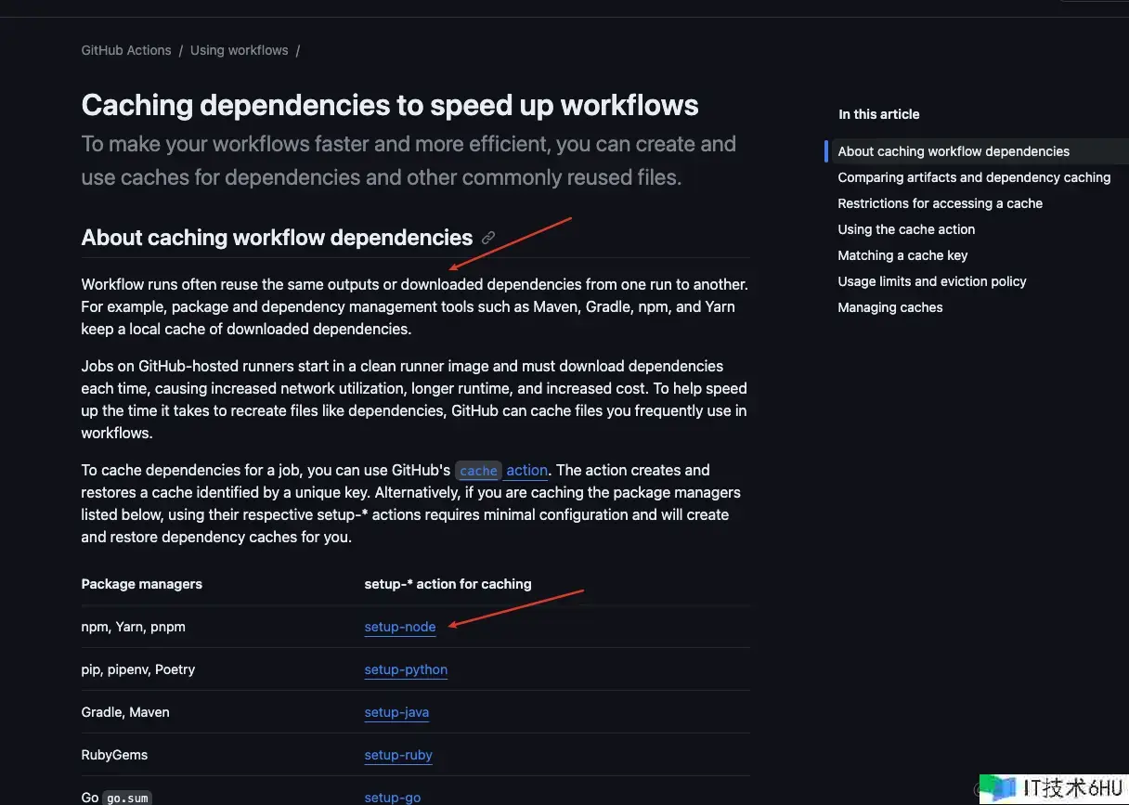Viewport: 1129px width, 805px height.
Task: Click the go.sum code tag
Action: point(127,798)
